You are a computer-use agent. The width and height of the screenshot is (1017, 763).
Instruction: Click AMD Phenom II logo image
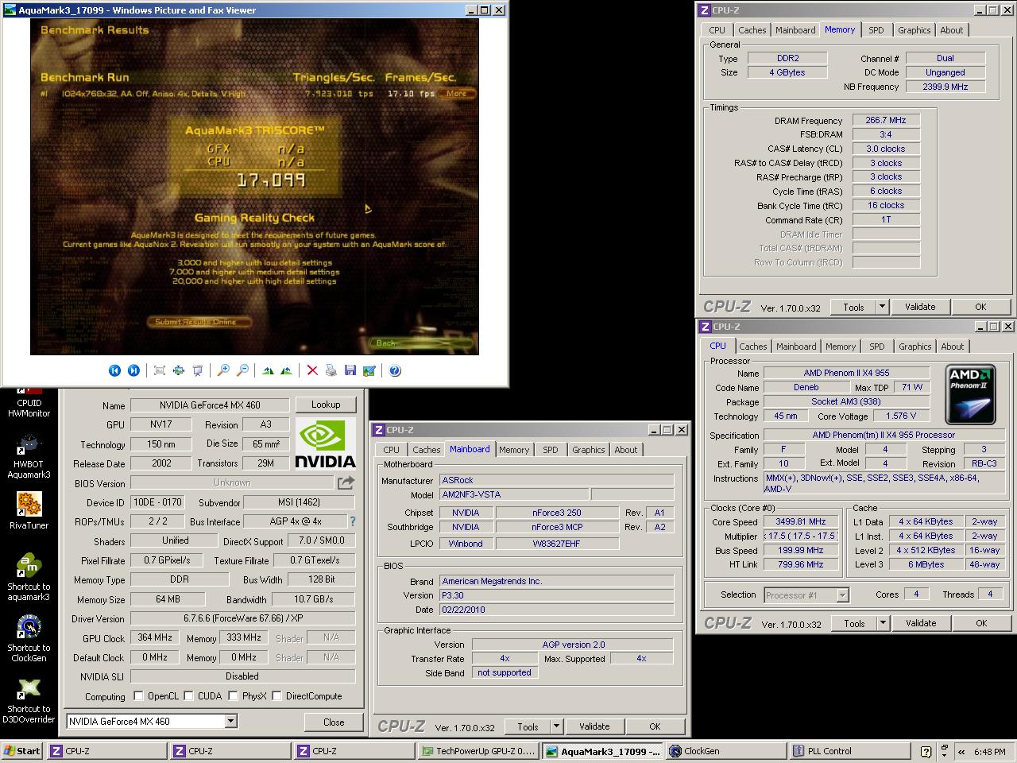970,394
